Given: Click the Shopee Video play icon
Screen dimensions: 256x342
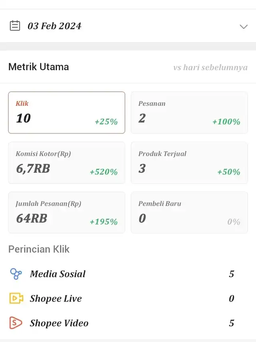Looking at the screenshot, I should 16,323.
